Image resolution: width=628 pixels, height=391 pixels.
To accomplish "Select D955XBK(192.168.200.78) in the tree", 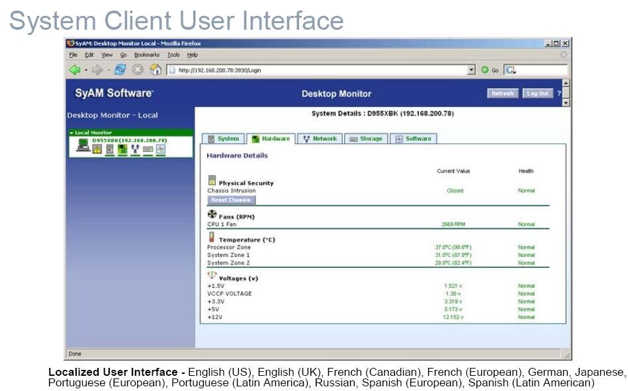I will 130,140.
